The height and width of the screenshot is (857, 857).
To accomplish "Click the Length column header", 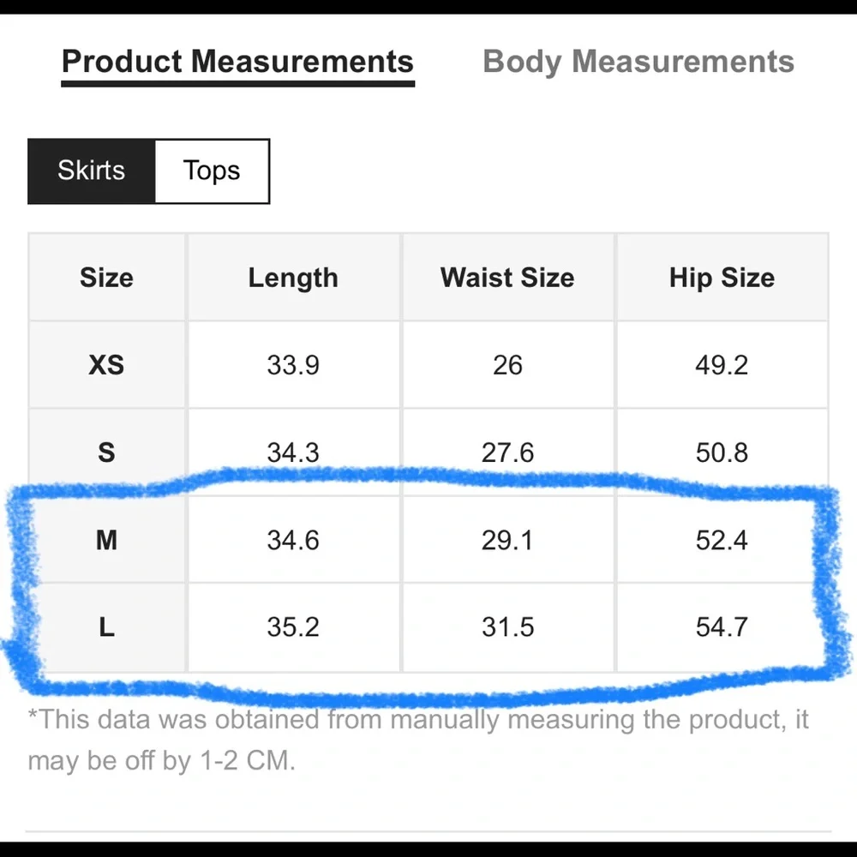I will coord(293,278).
